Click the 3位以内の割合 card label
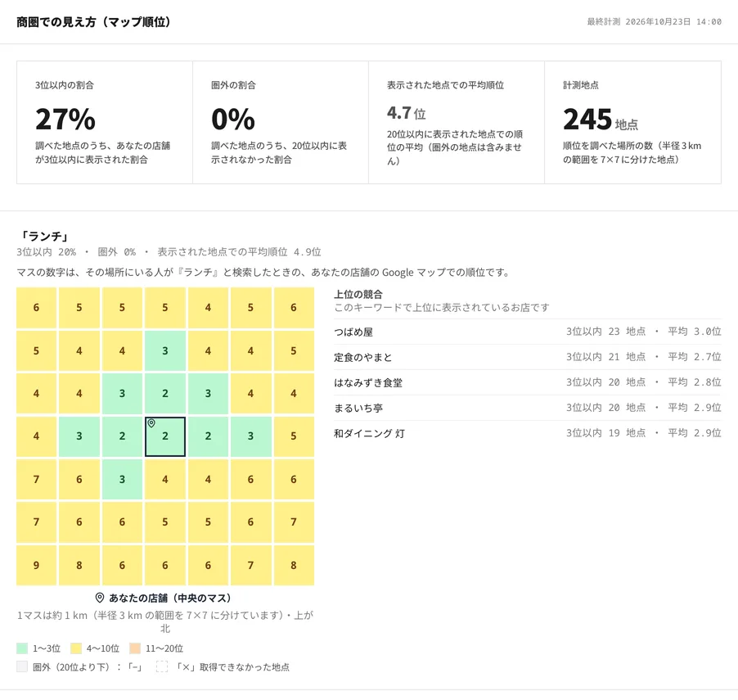 (65, 85)
